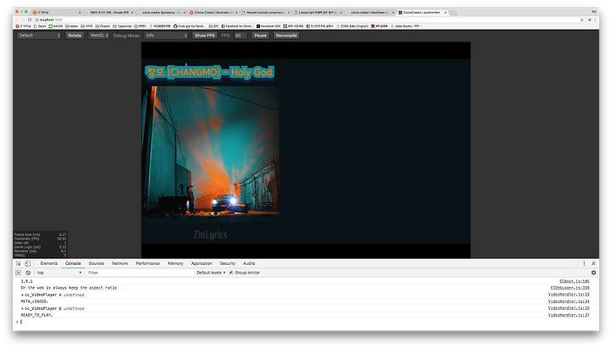Image resolution: width=612 pixels, height=349 pixels.
Task: Open the CCBoot.js:105 source link
Action: (x=575, y=281)
